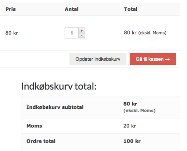Click the Indkøbskurv total: heading
This screenshot has height=151, width=187.
[x=59, y=86]
